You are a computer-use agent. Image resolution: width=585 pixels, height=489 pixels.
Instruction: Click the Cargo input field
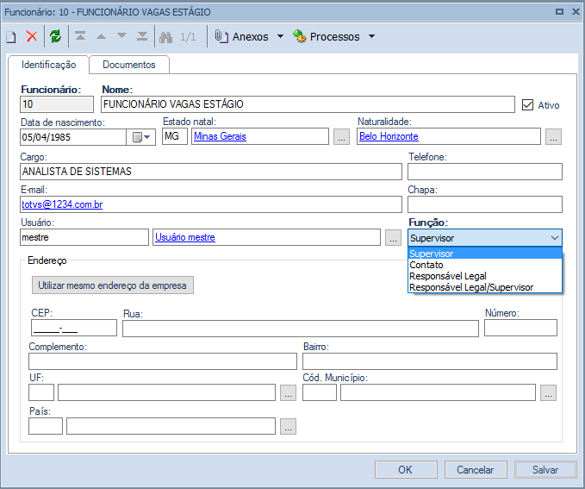[x=211, y=172]
